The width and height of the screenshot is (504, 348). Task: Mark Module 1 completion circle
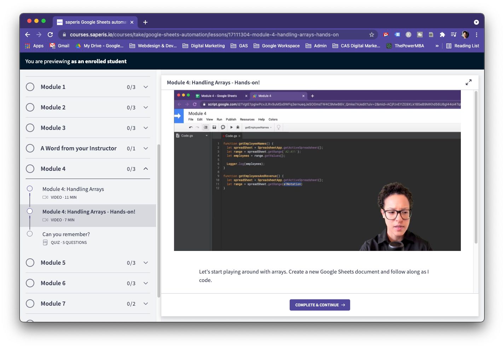point(30,87)
